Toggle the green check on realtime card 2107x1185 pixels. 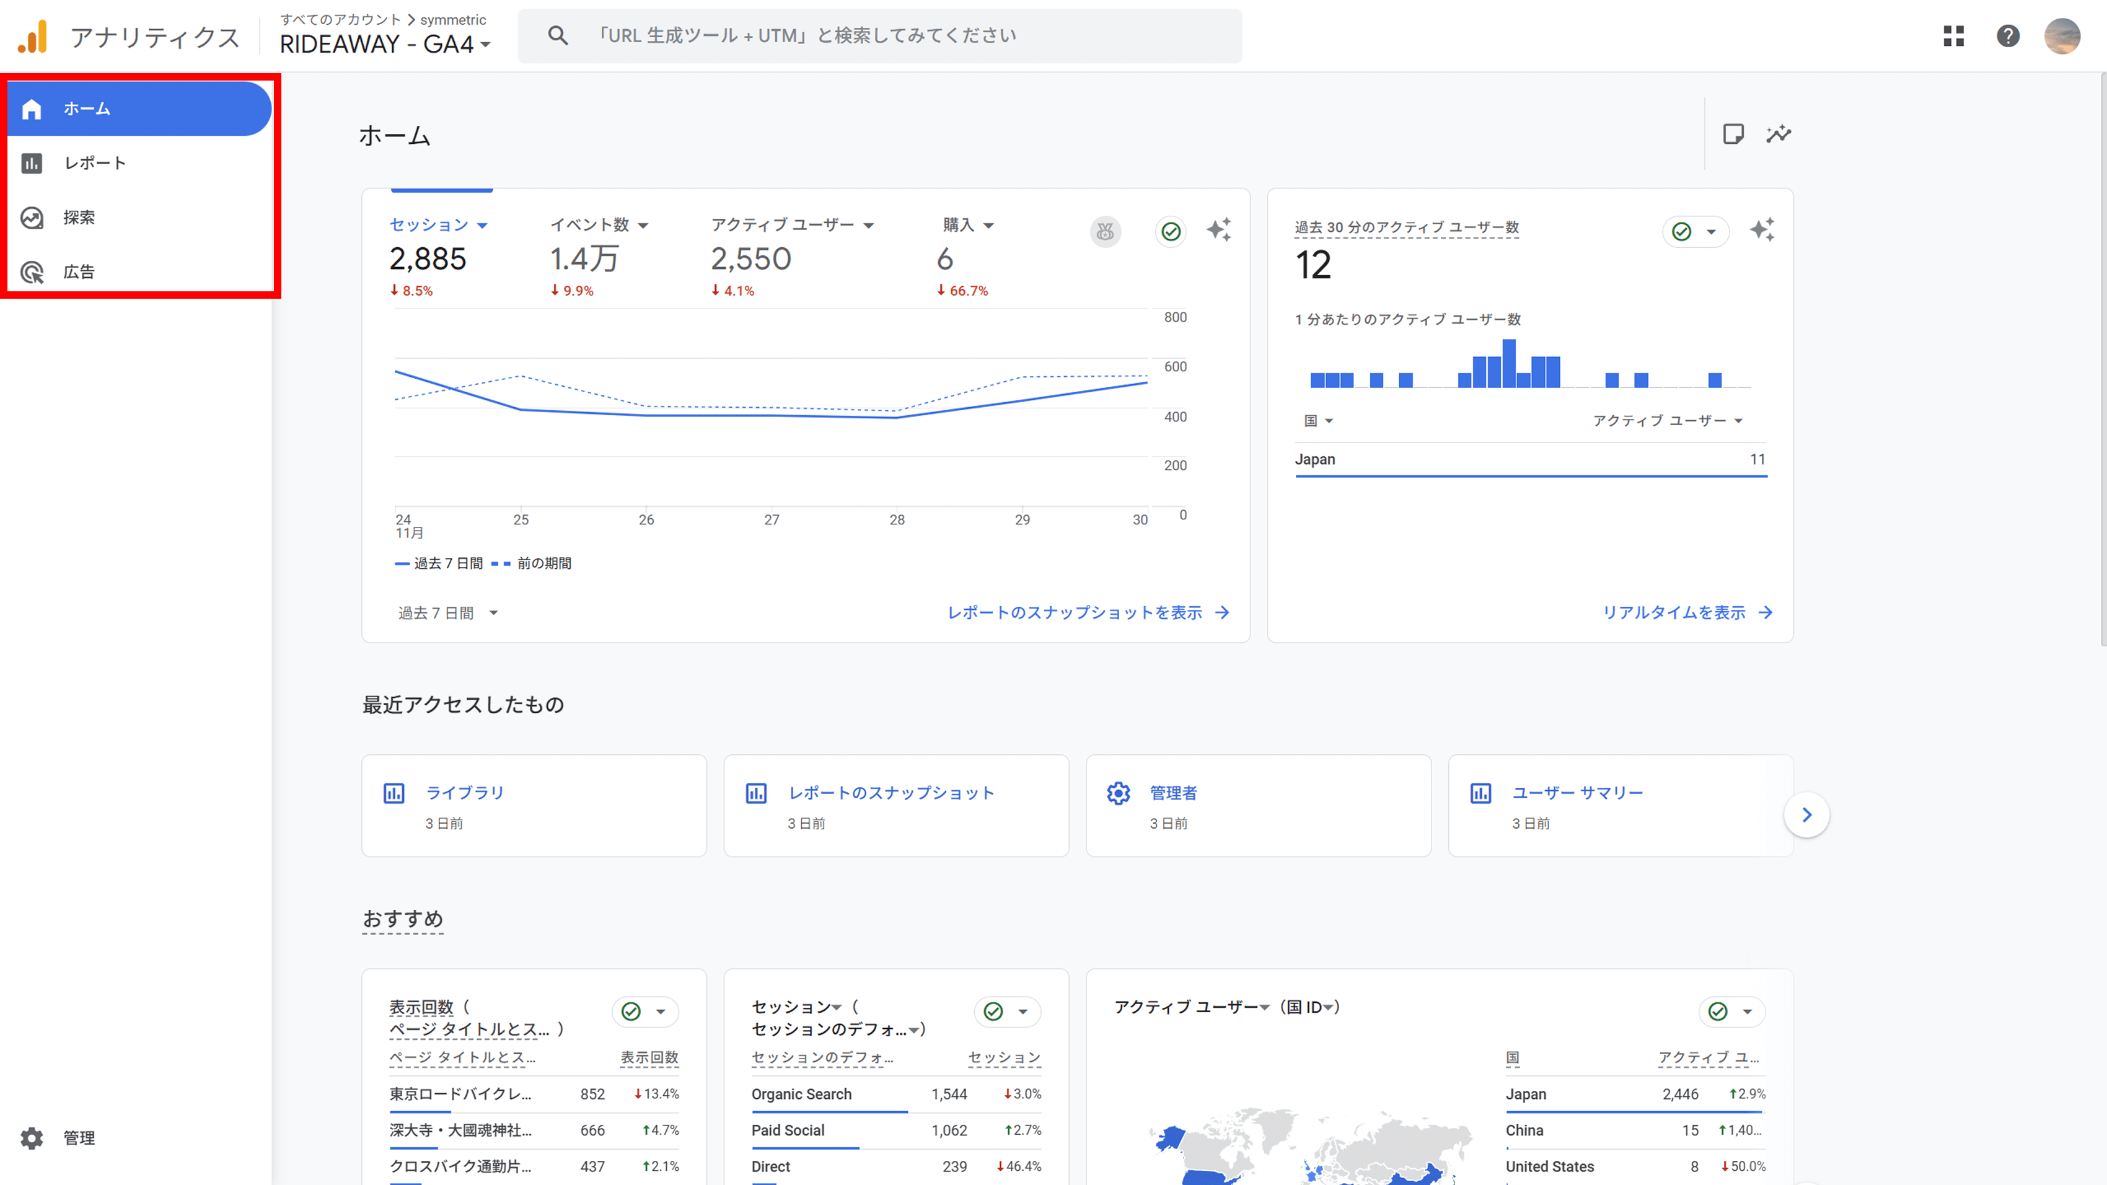[1682, 232]
